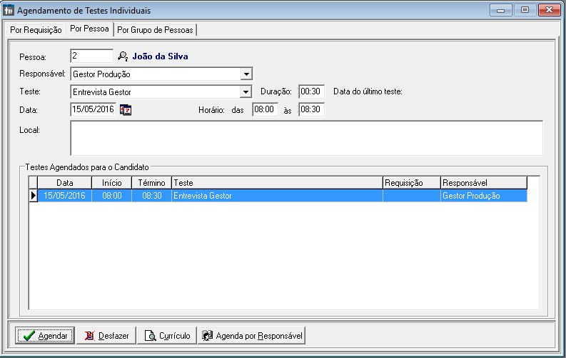
Task: Click the Data field showing 15/05/2016
Action: pyautogui.click(x=93, y=109)
